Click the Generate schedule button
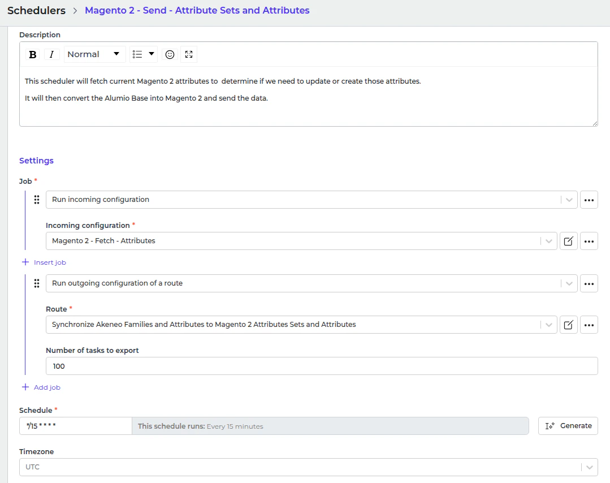 coord(568,426)
